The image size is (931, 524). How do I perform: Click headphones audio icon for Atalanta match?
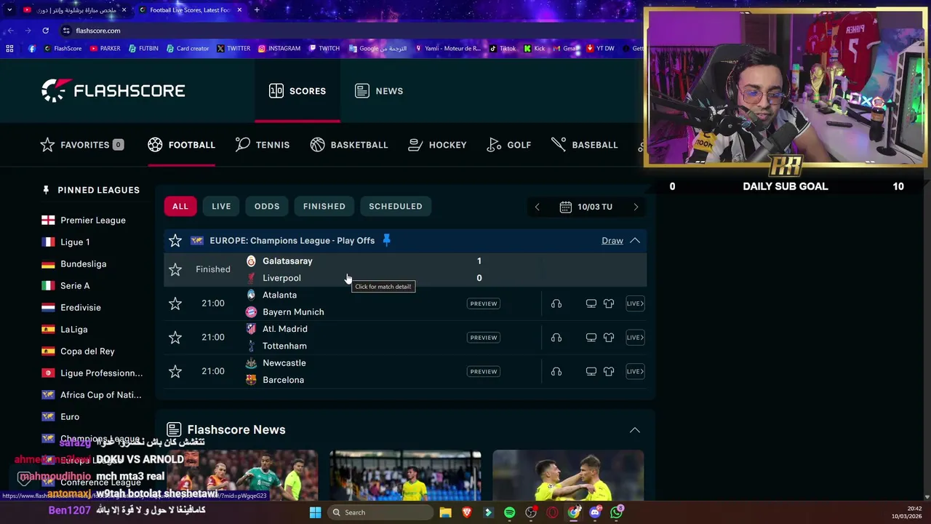pyautogui.click(x=556, y=303)
